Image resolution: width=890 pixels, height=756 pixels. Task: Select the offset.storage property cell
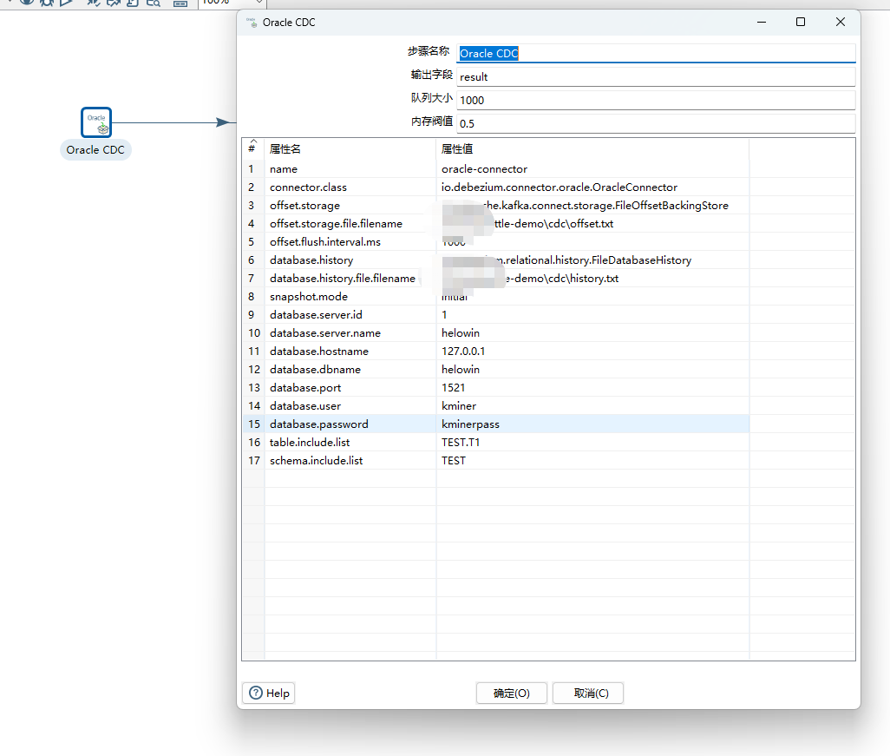[350, 205]
